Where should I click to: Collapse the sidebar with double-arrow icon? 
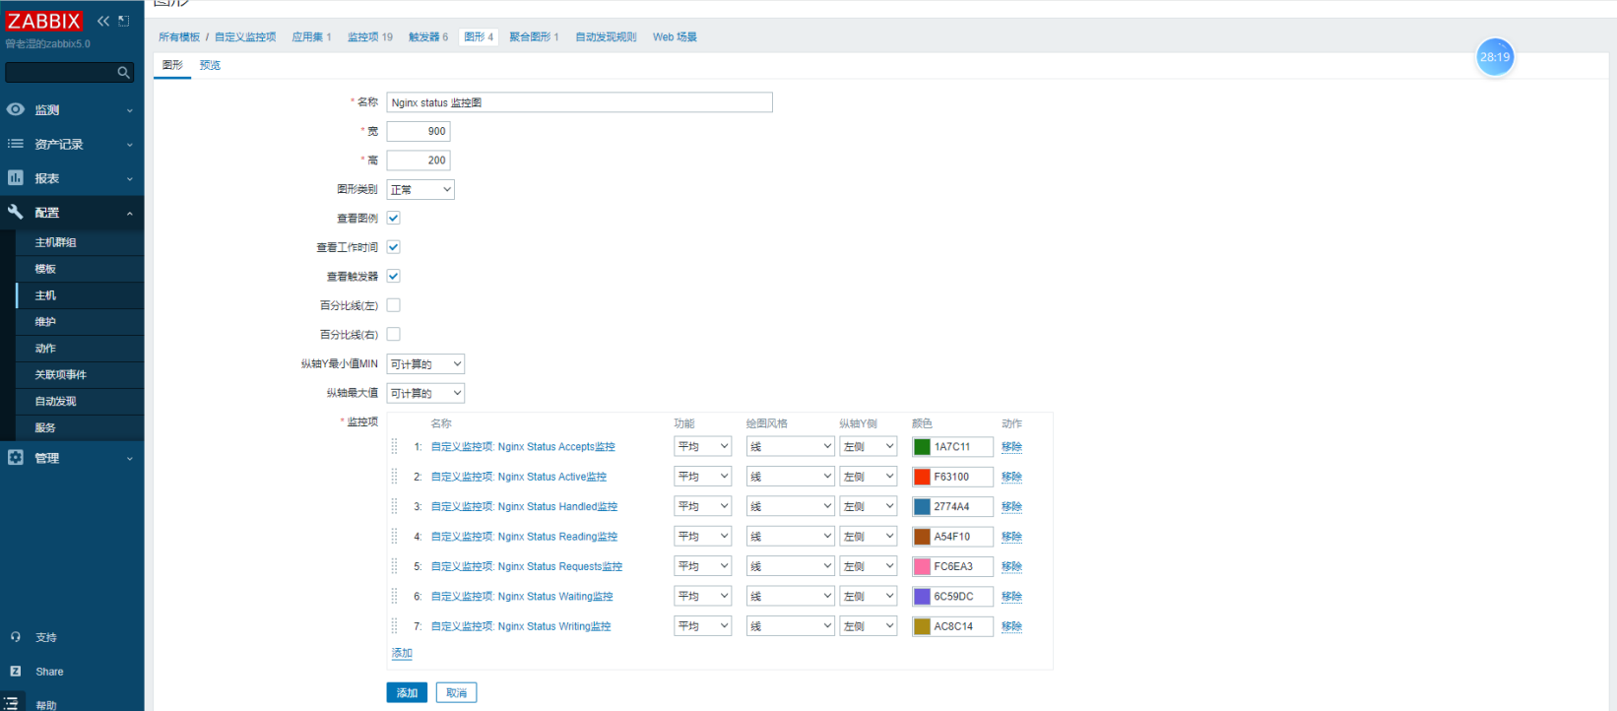(103, 21)
